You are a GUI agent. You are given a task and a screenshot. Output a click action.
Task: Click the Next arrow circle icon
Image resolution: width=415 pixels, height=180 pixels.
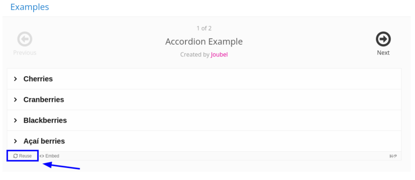(383, 39)
